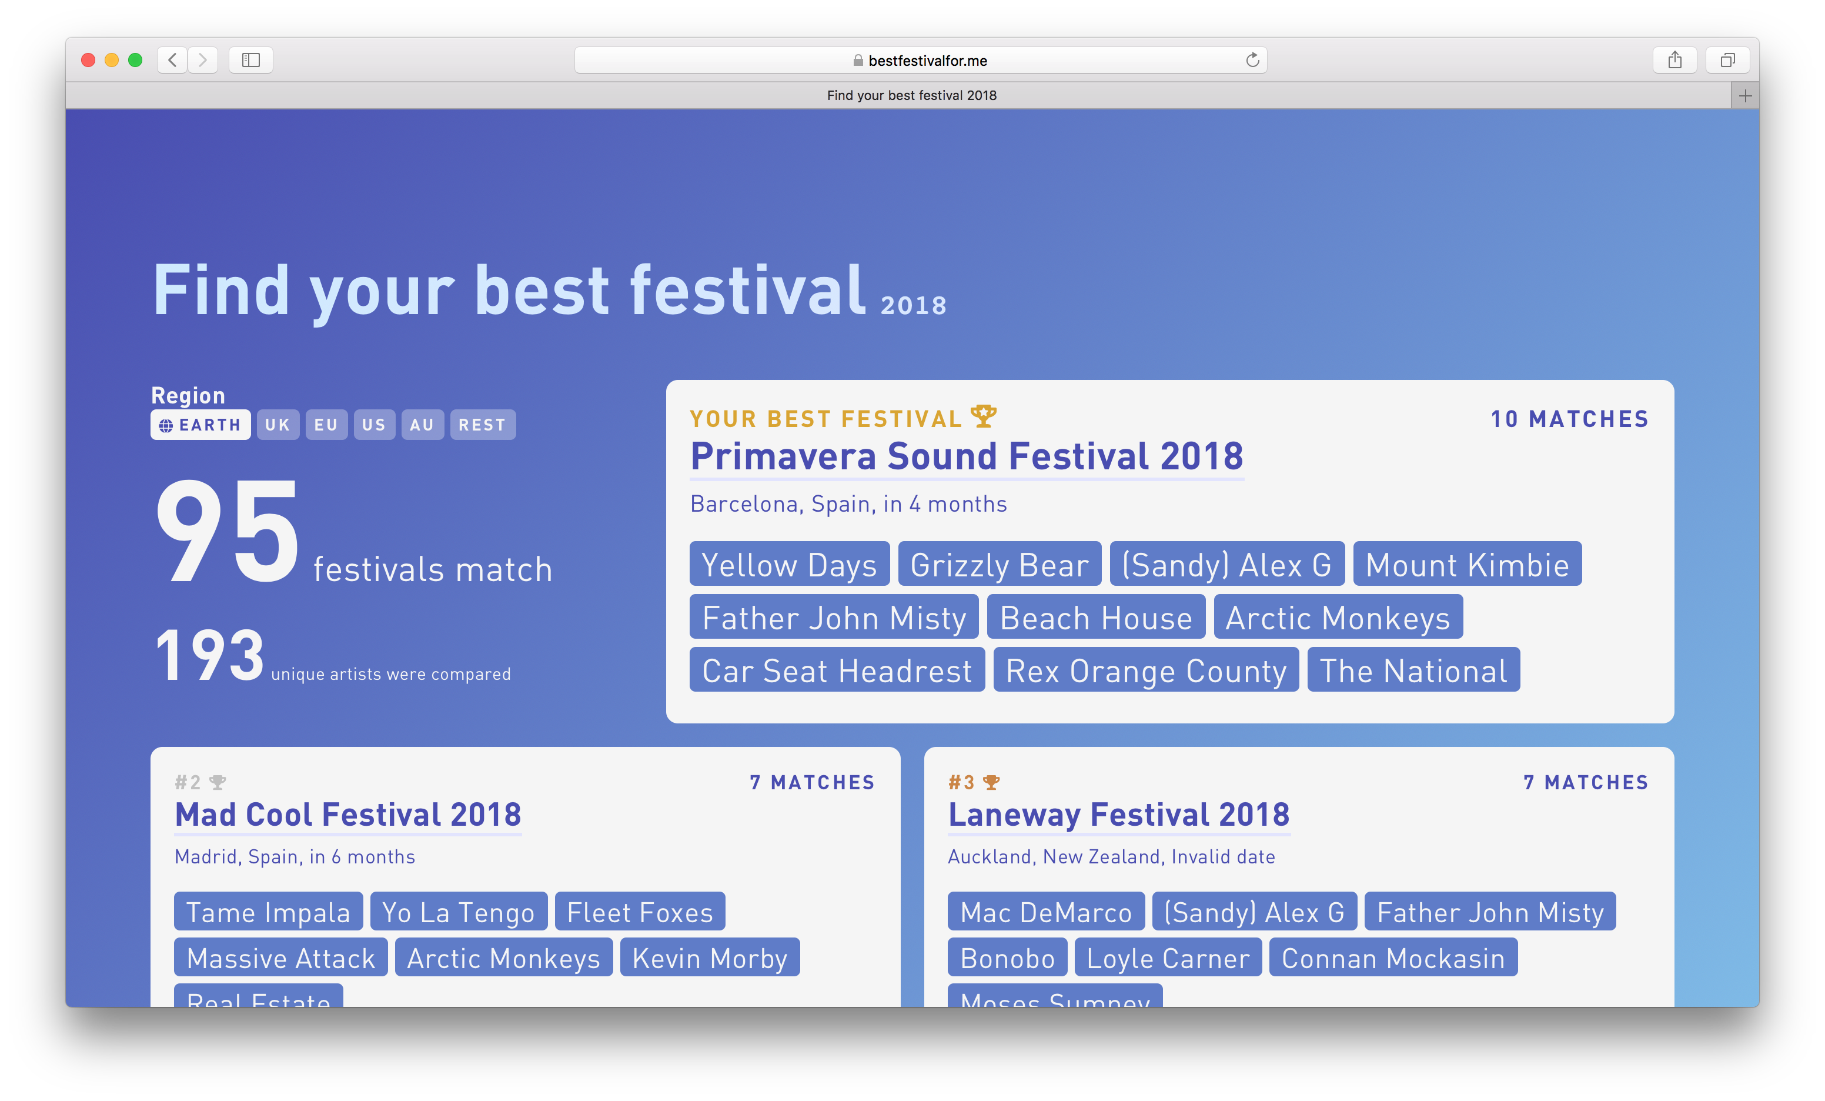Click 'Madrid, Spain, in 6 months' text
1825x1101 pixels.
point(295,856)
